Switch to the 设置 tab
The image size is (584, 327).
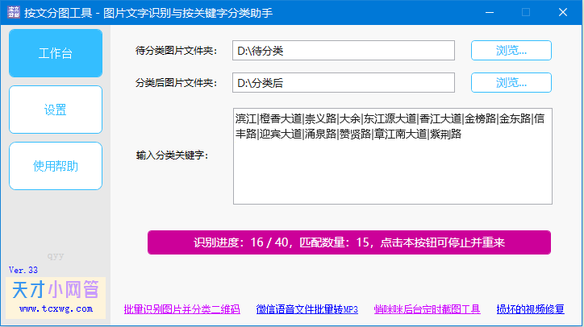pyautogui.click(x=56, y=110)
